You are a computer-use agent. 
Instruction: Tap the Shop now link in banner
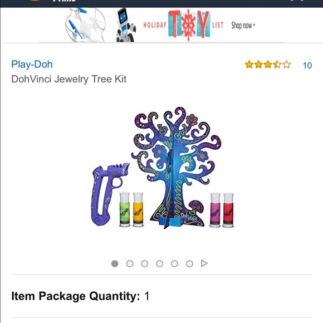pos(243,25)
